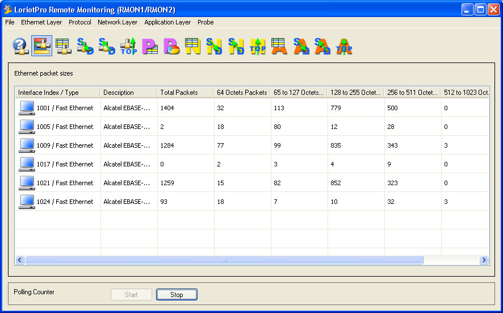The width and height of the screenshot is (503, 313).
Task: Open the Ethernet Layer menu
Action: click(41, 22)
